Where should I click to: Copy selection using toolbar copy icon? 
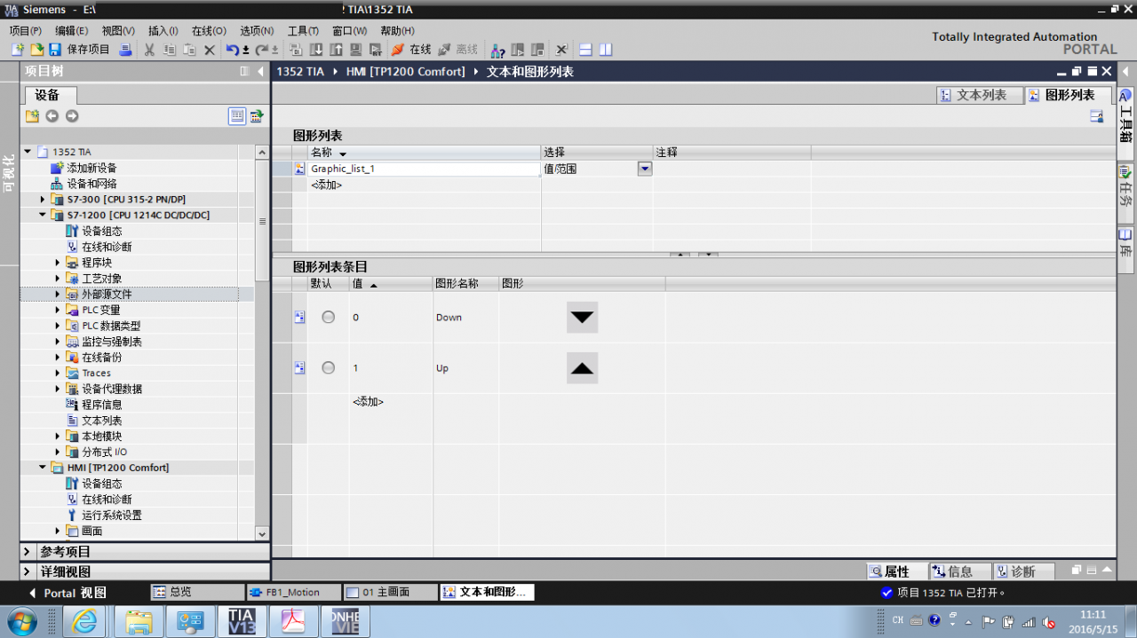170,50
